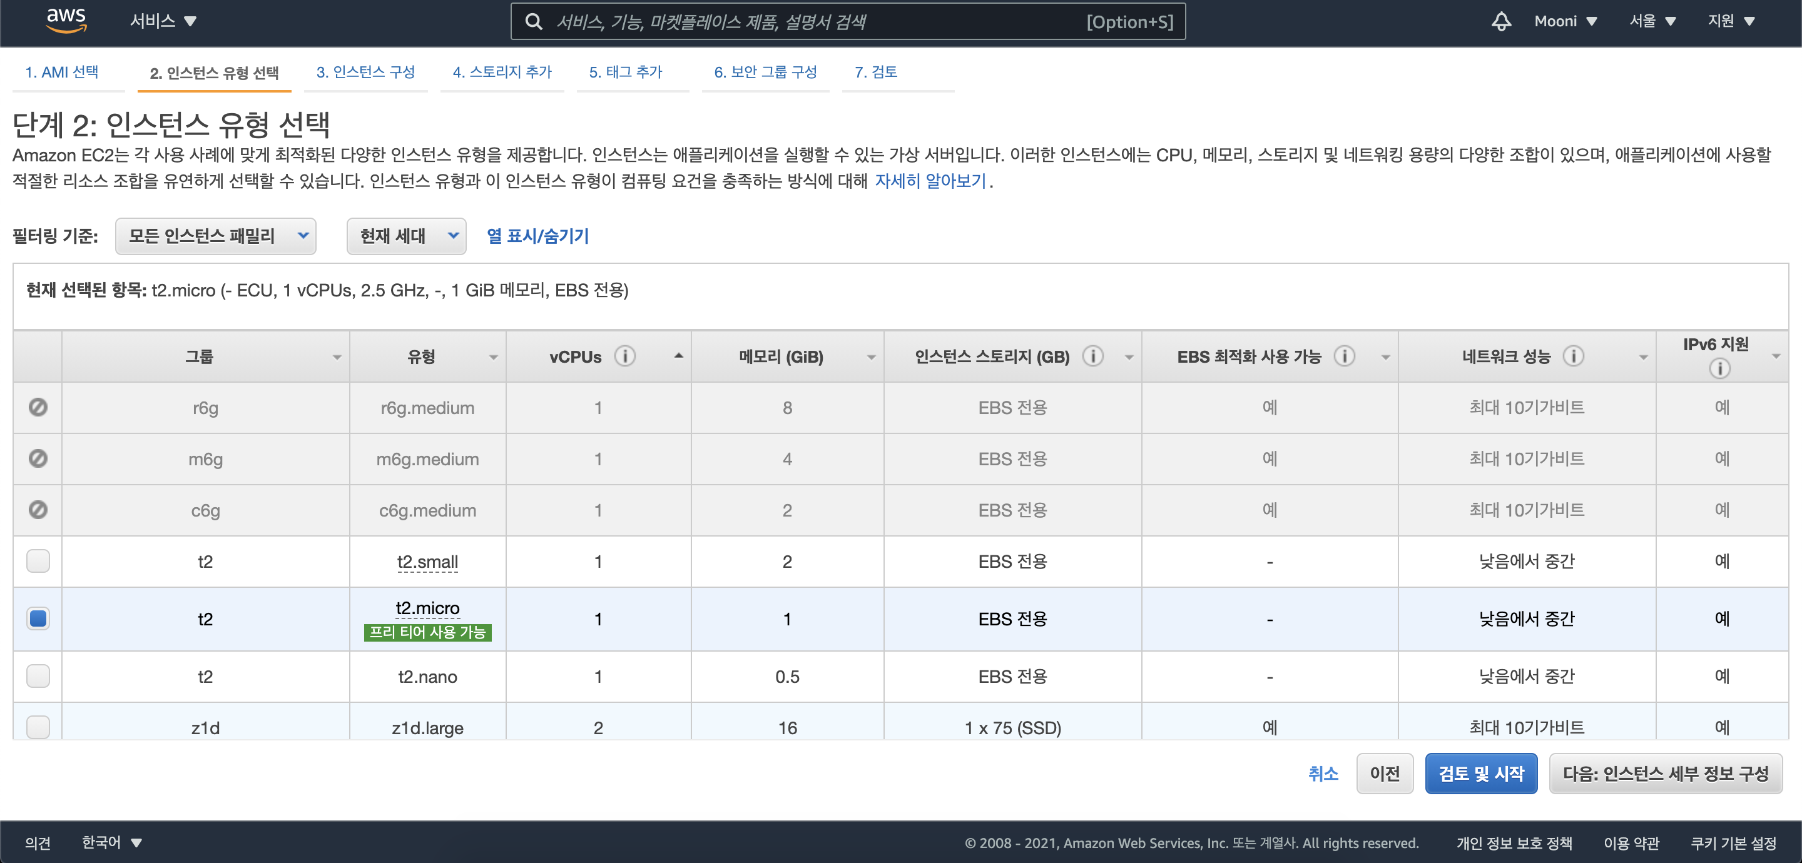Click the instance storage info icon
This screenshot has width=1802, height=863.
tap(1092, 356)
